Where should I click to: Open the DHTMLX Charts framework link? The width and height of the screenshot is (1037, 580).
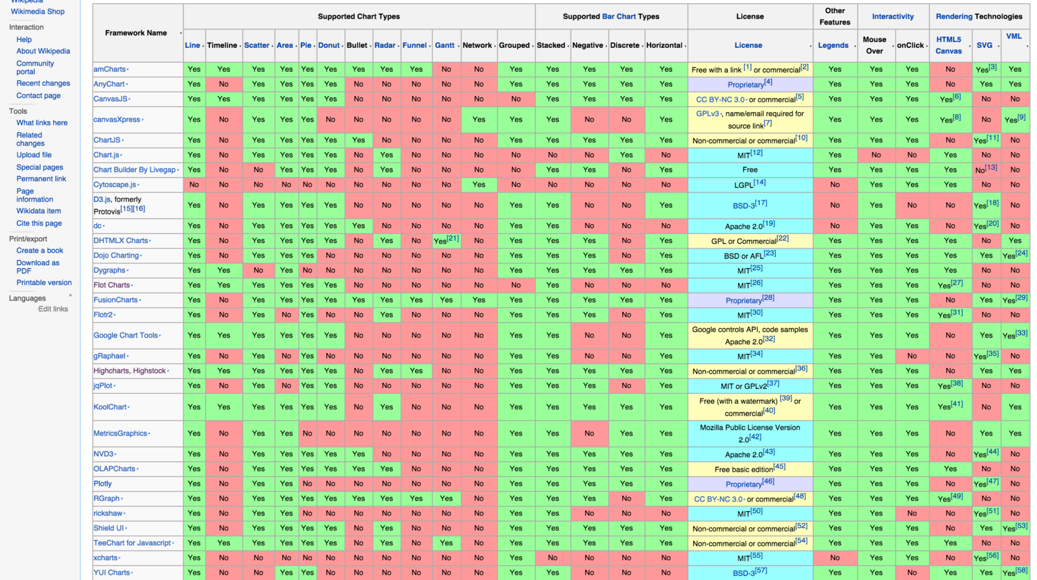121,240
